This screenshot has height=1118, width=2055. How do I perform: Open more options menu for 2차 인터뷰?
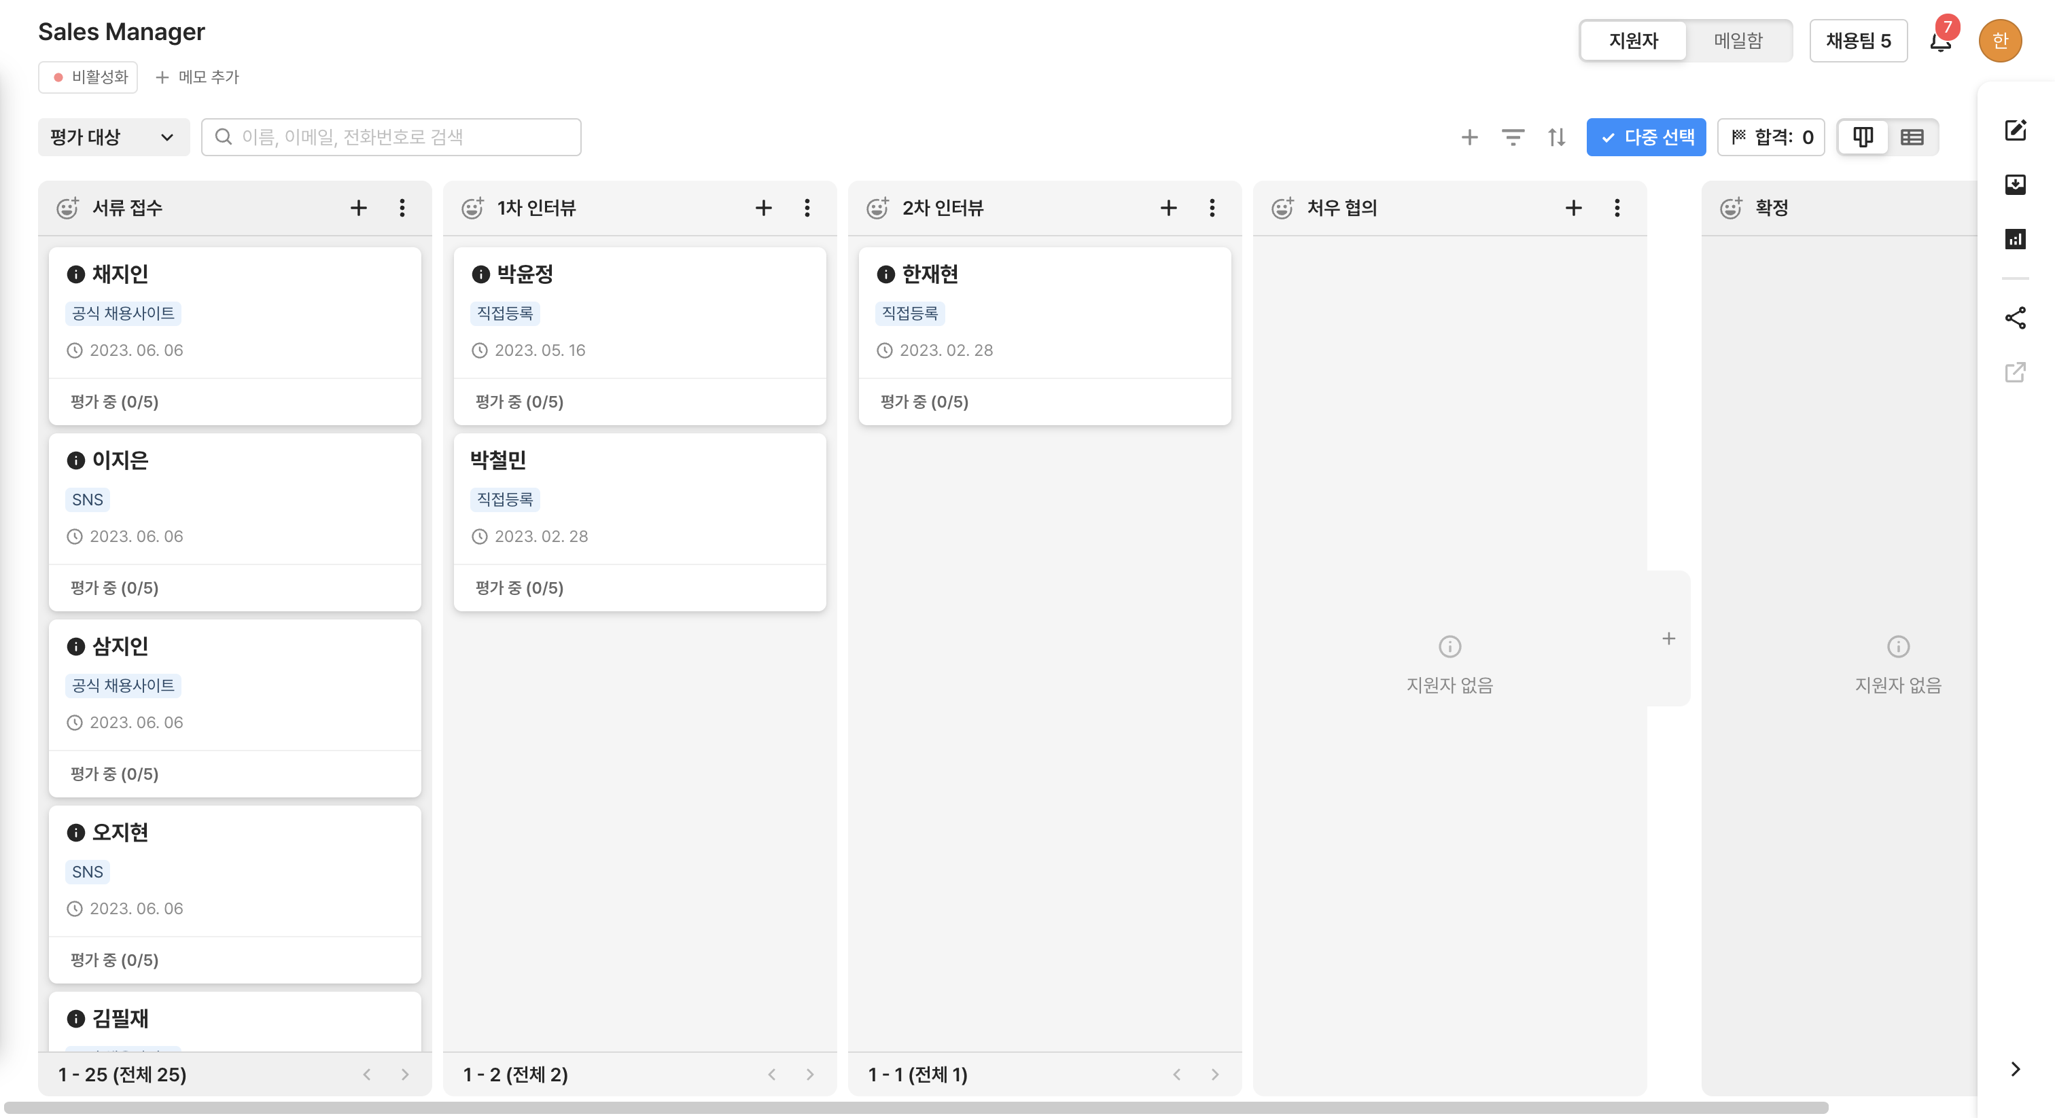(1212, 208)
